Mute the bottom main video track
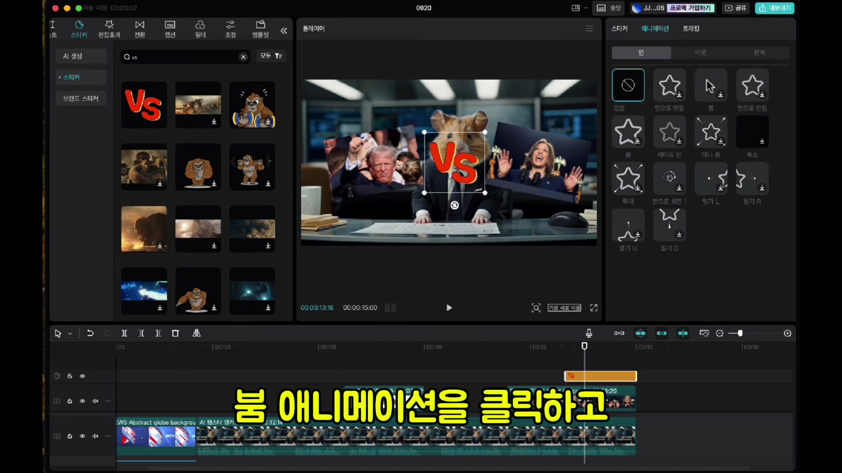 [95, 436]
